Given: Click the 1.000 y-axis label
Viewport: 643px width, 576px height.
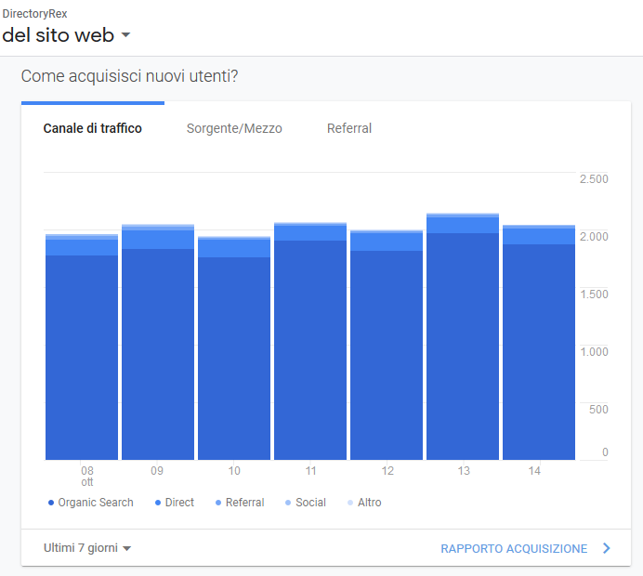Looking at the screenshot, I should tap(594, 352).
